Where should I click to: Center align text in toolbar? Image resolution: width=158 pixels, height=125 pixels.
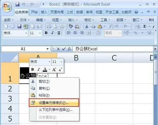pyautogui.click(x=75, y=33)
